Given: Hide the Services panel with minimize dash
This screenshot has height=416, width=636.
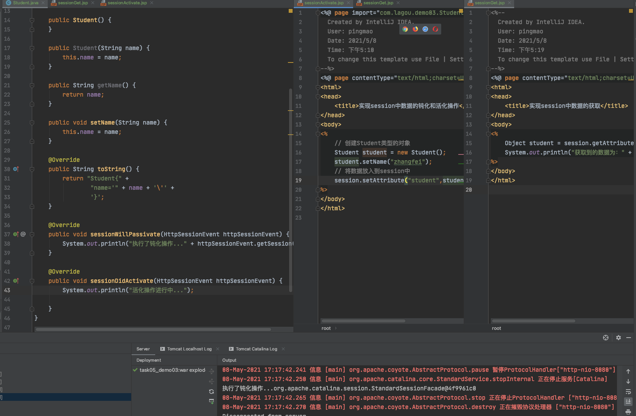Looking at the screenshot, I should tap(629, 338).
